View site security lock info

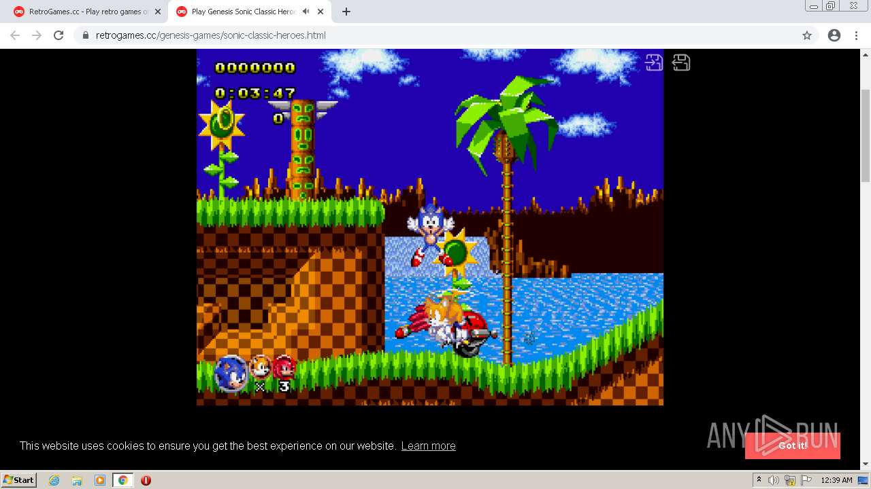[x=86, y=35]
